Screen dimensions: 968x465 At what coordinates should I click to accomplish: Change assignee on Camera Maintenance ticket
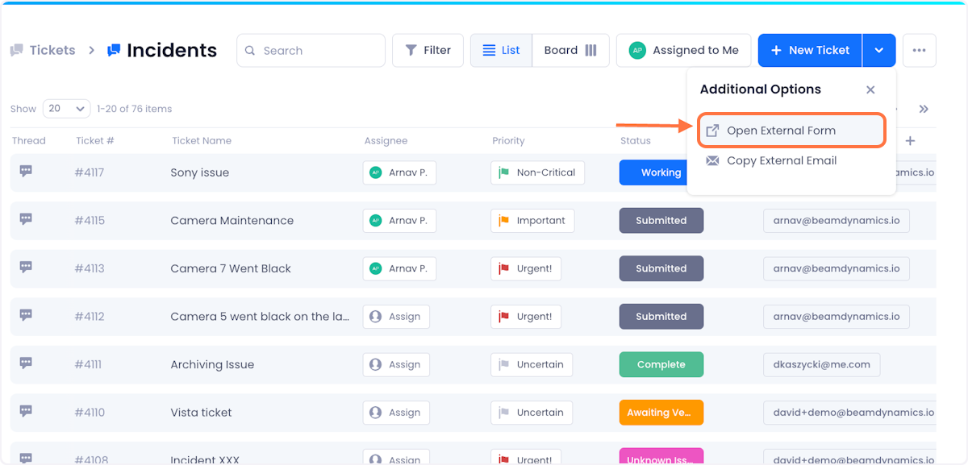(399, 220)
